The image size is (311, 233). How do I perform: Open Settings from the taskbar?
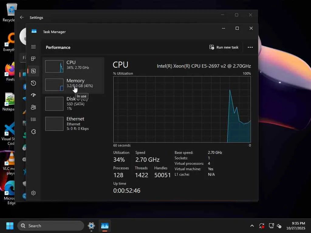(x=91, y=226)
